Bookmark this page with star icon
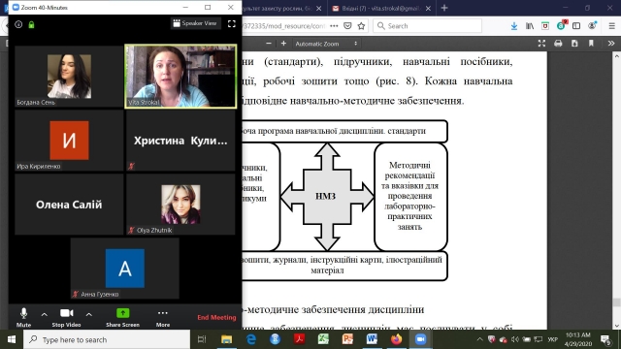The width and height of the screenshot is (621, 349). (361, 26)
